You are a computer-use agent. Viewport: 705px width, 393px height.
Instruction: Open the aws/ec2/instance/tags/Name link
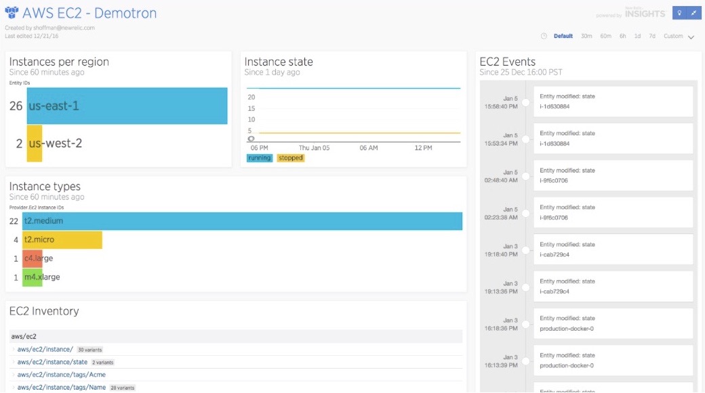coord(62,387)
